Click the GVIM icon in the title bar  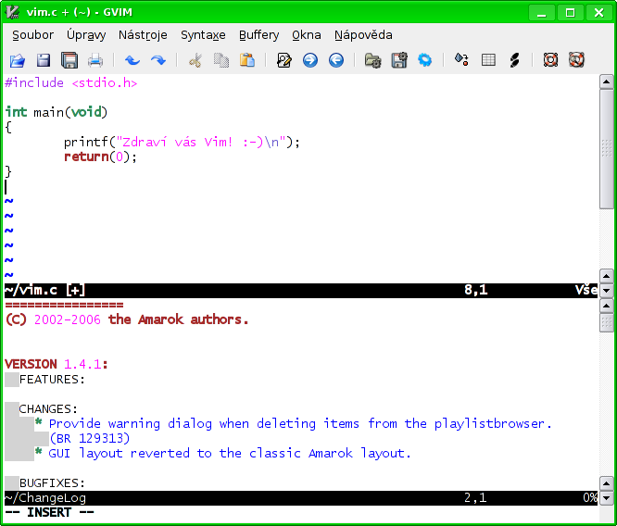(13, 13)
